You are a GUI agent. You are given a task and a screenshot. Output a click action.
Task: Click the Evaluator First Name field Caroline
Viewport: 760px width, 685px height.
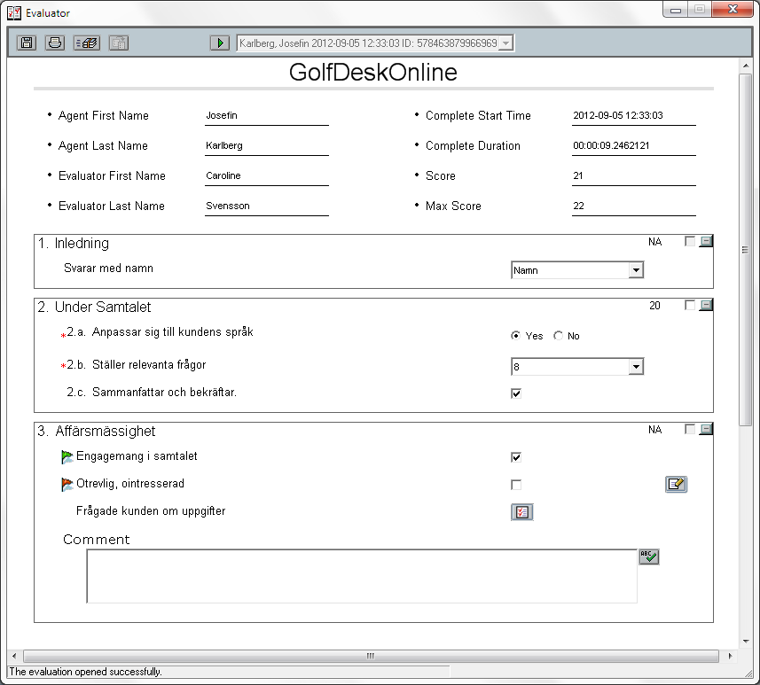[x=267, y=175]
